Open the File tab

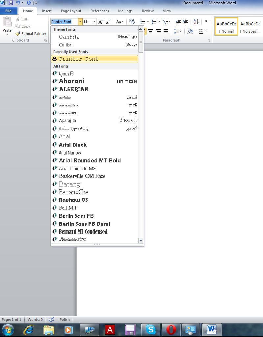click(8, 11)
